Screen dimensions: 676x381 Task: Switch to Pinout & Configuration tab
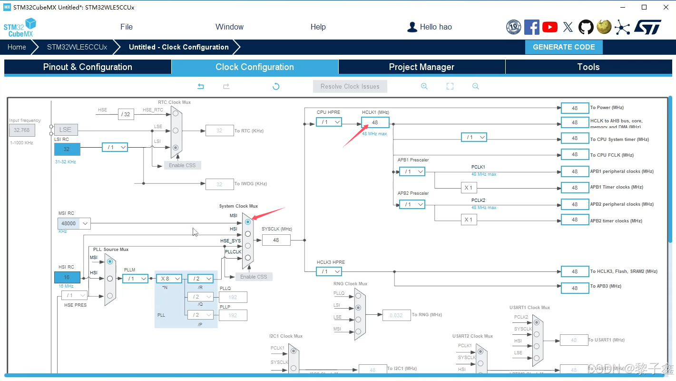click(88, 67)
